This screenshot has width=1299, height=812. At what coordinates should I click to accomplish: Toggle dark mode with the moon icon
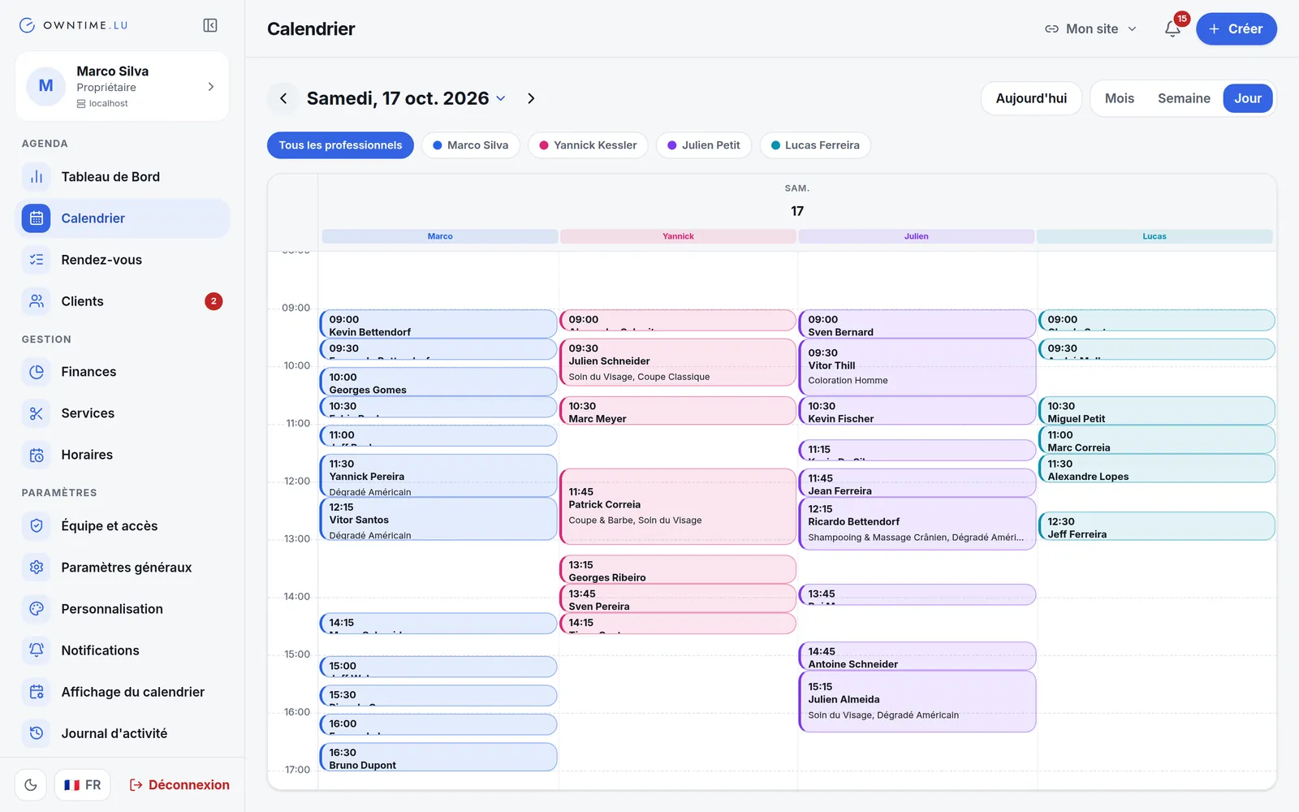click(x=31, y=785)
